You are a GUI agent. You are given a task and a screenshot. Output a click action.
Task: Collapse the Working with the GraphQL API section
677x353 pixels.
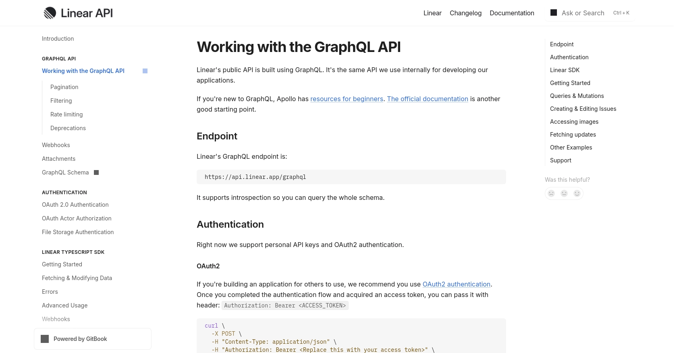click(x=145, y=71)
